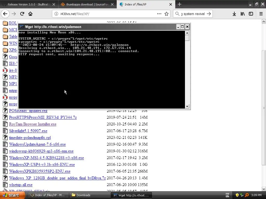Viewport: 266px width, 199px height.
Task: Download WindowsXP-USP4-v3.1b-x86-ENU.exe
Action: [x=42, y=165]
